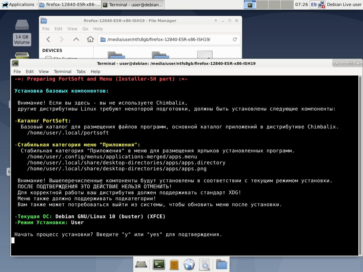This screenshot has height=272, width=363.
Task: Show desktop using dock icon
Action: (141, 264)
